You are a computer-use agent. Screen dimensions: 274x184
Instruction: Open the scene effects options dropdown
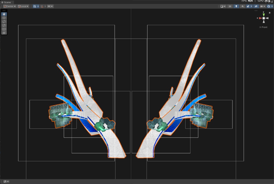point(251,6)
